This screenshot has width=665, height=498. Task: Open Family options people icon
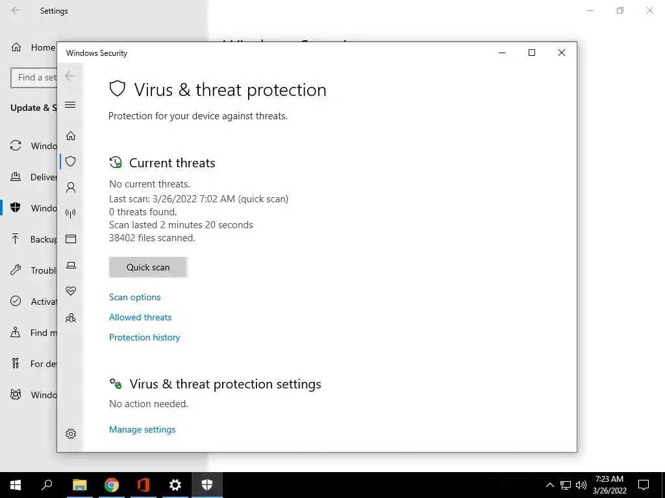pos(71,318)
